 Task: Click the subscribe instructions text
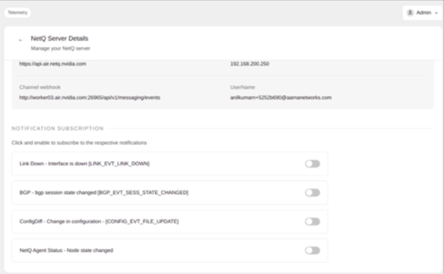(79, 143)
